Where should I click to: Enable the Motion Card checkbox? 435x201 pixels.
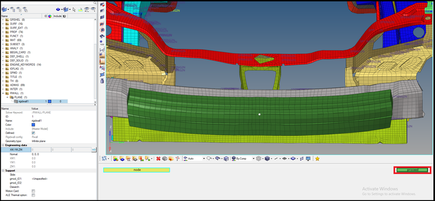[33, 191]
